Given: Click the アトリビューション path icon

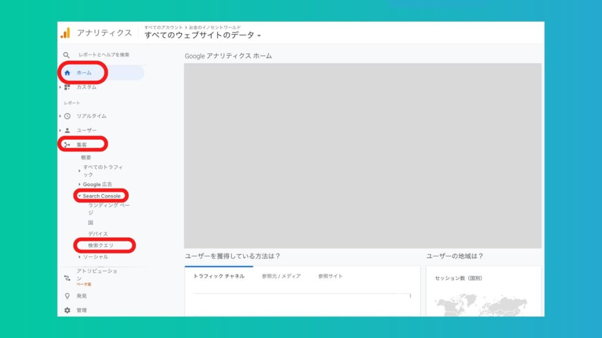Looking at the screenshot, I should click(x=67, y=278).
